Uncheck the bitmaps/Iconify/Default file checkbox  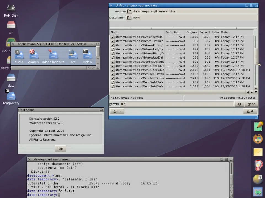click(113, 62)
